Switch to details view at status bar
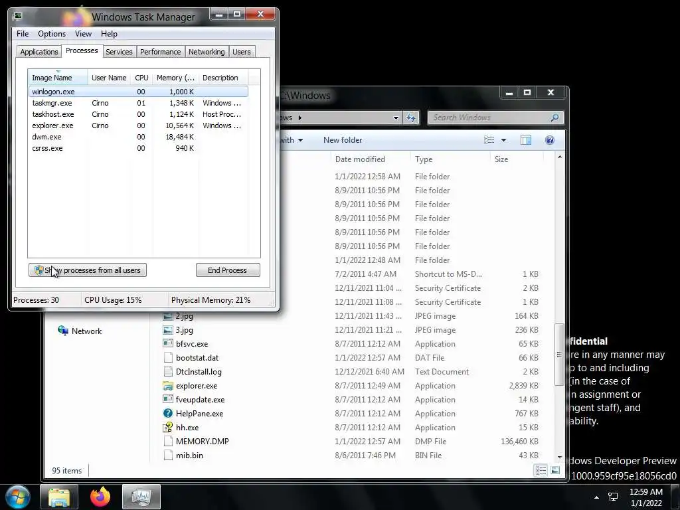 (x=541, y=470)
